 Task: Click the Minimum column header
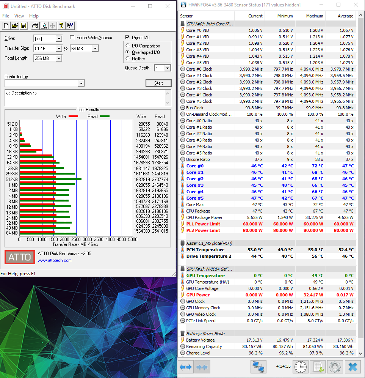[x=280, y=16]
